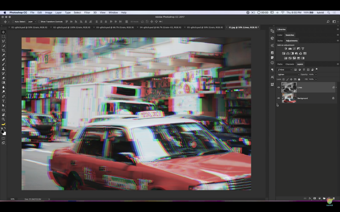Viewport: 340px width, 212px height.
Task: Select the Clone Stamp tool
Action: 3,69
